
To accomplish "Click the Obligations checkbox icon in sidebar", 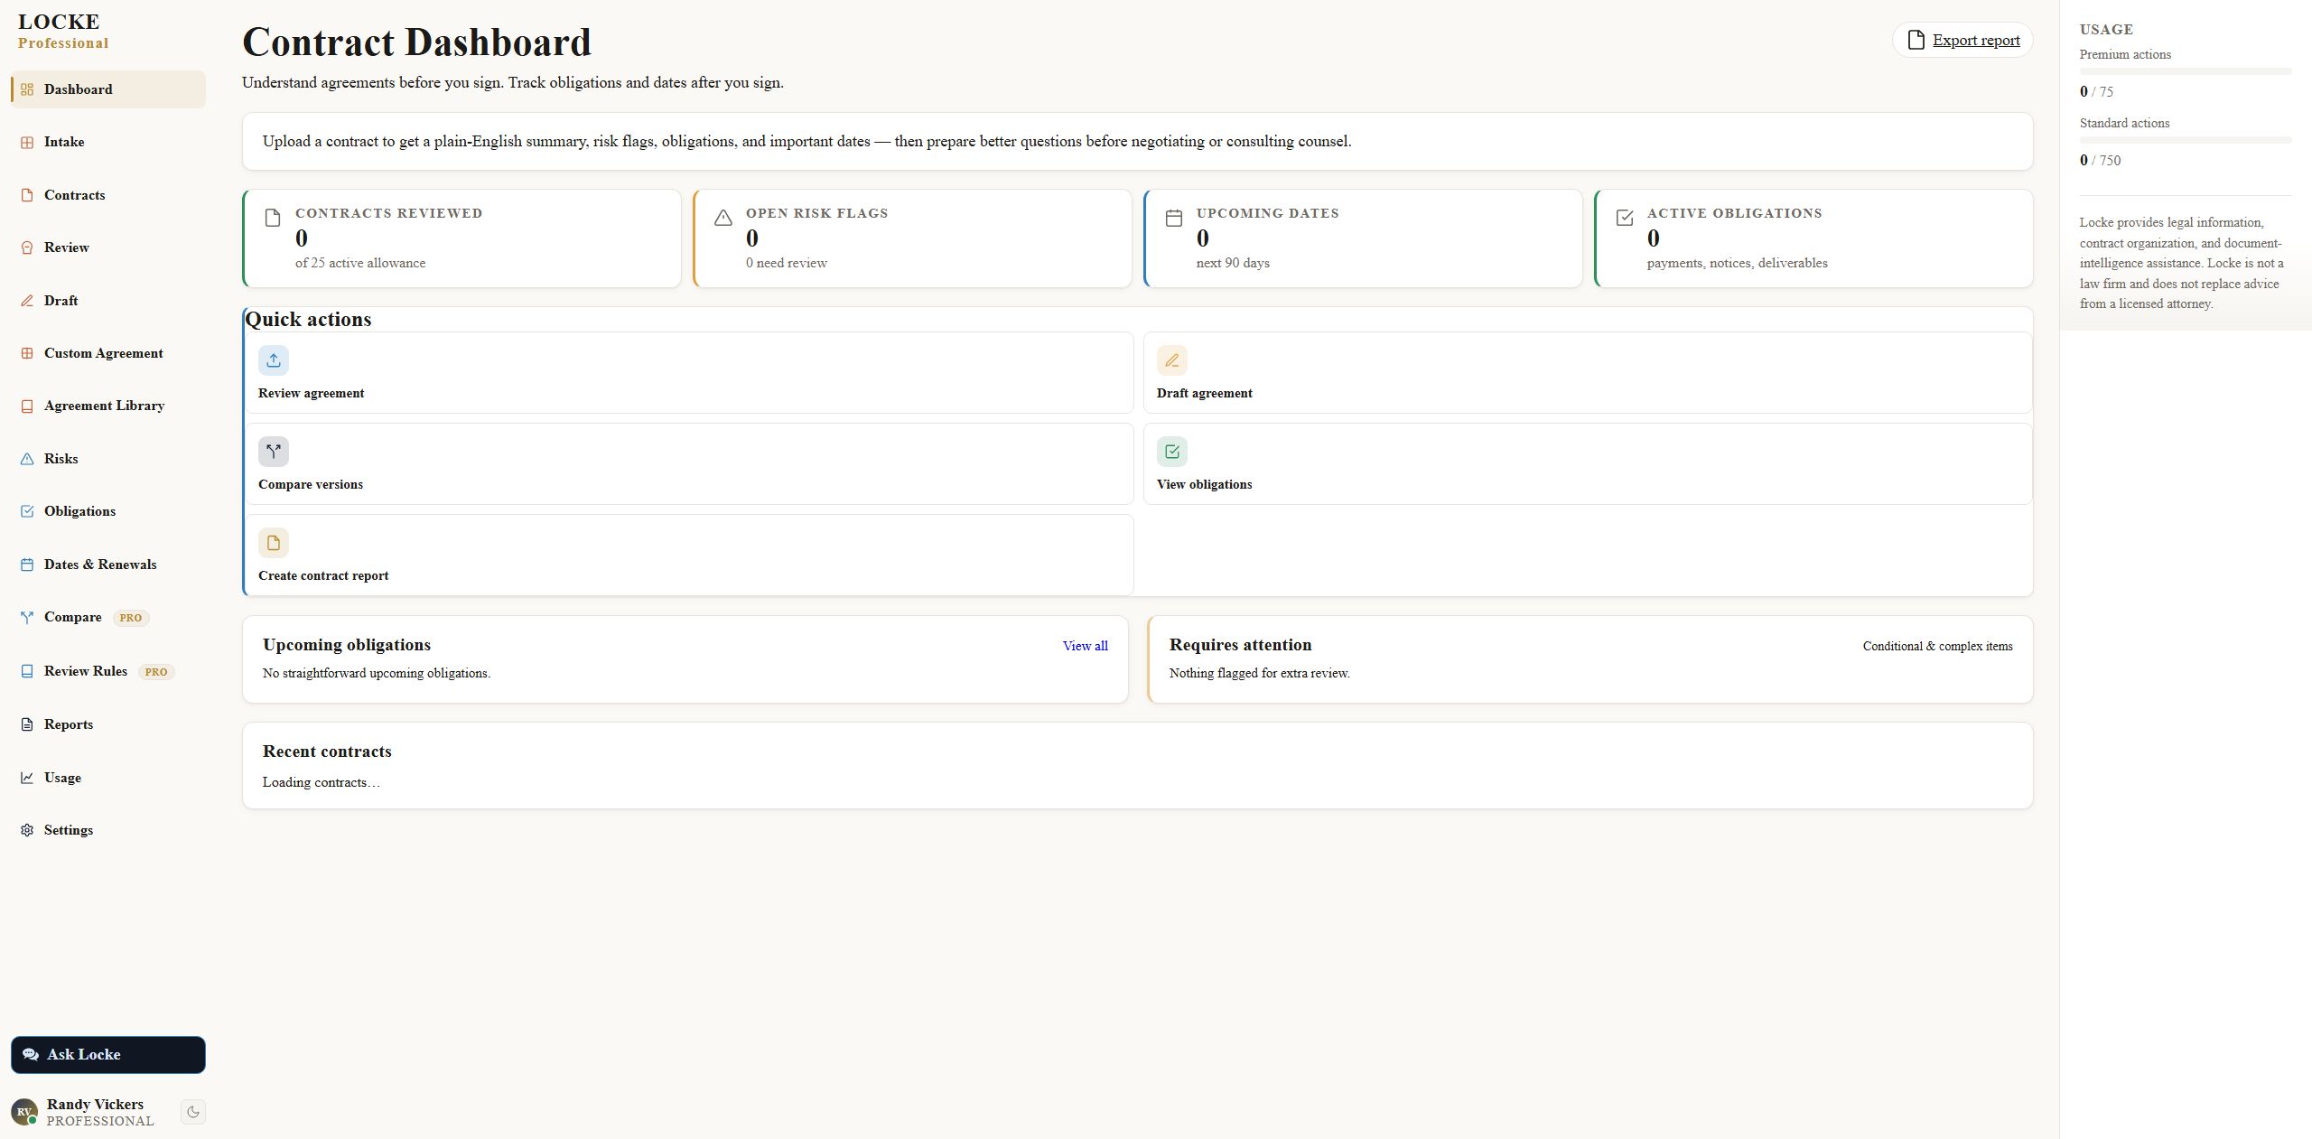I will pyautogui.click(x=27, y=511).
